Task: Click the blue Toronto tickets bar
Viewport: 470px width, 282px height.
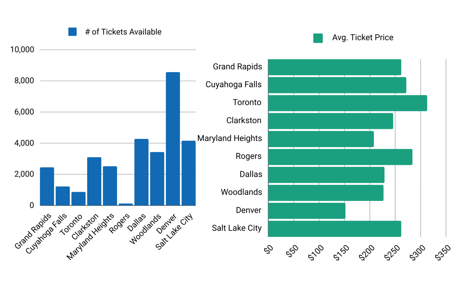Action: coord(79,199)
